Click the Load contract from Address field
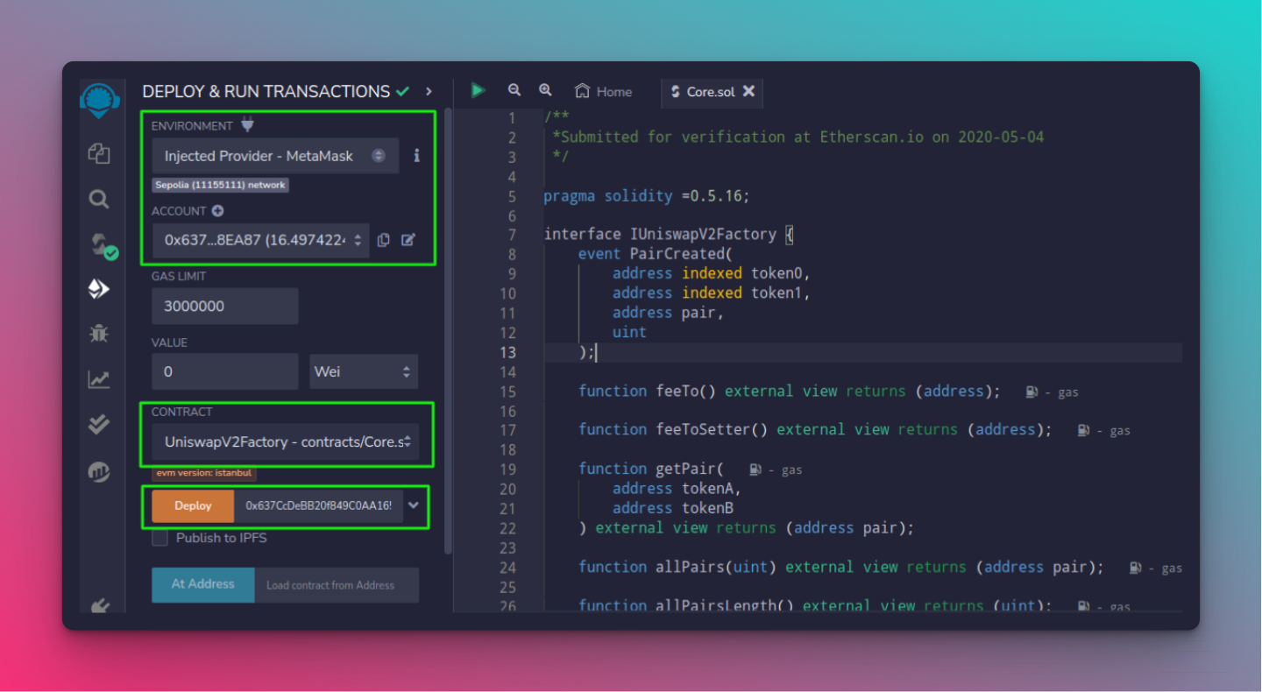Image resolution: width=1262 pixels, height=692 pixels. tap(337, 585)
